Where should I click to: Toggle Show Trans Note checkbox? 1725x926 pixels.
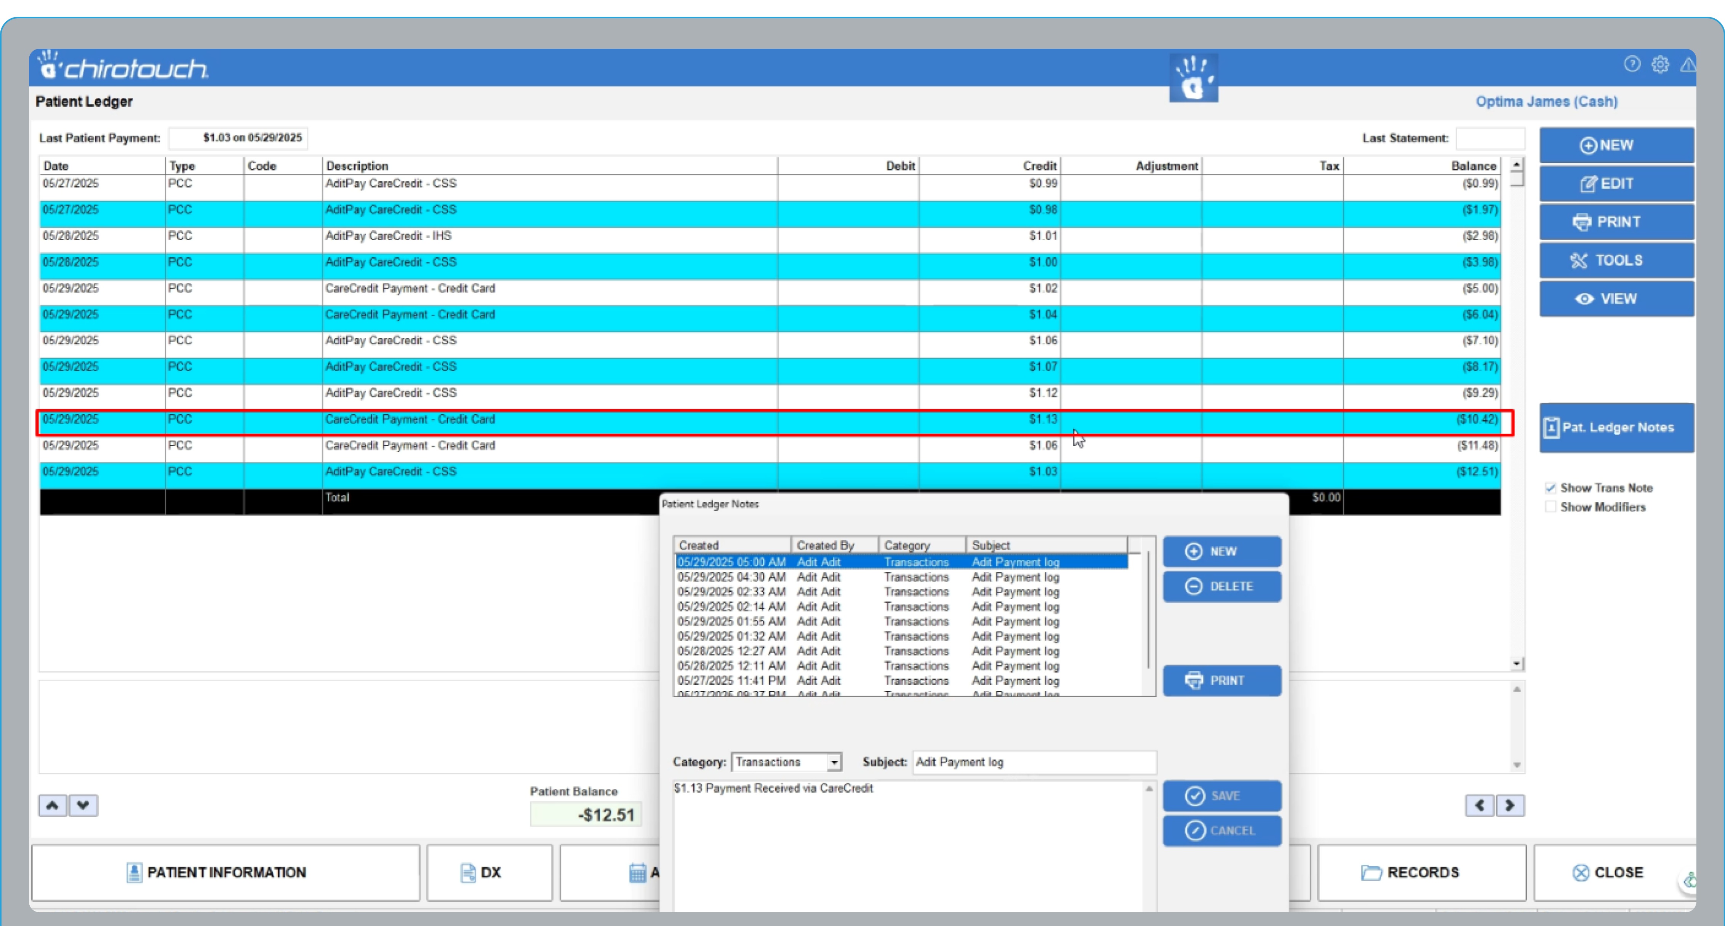point(1550,488)
